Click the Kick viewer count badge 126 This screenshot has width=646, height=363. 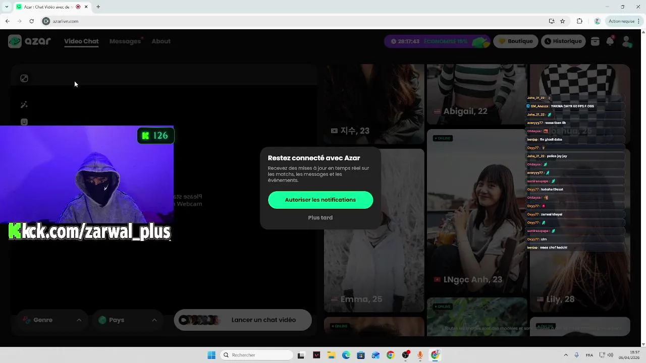pos(155,136)
